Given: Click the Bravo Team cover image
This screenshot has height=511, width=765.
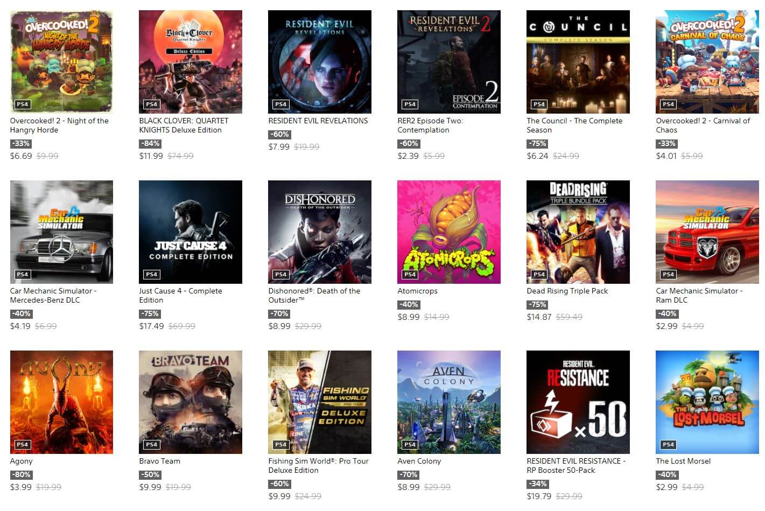Looking at the screenshot, I should pyautogui.click(x=191, y=402).
